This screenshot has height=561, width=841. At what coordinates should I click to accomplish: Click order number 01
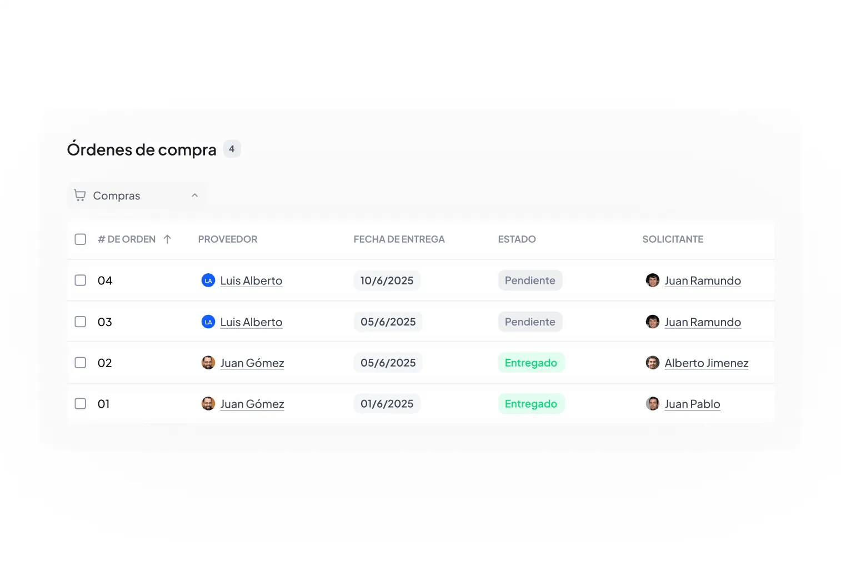point(104,404)
